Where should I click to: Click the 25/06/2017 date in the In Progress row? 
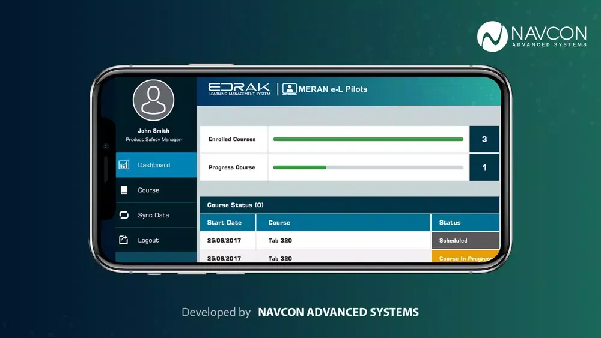tap(224, 258)
